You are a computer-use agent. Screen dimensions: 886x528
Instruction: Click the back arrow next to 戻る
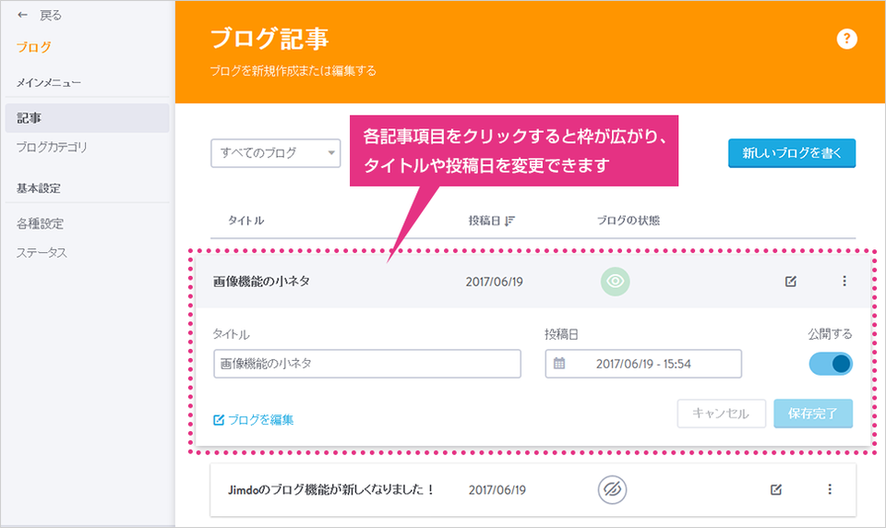point(22,16)
